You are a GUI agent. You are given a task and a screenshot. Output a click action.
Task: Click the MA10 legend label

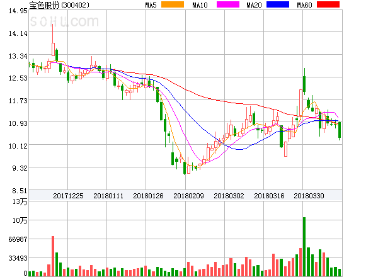[x=200, y=5]
